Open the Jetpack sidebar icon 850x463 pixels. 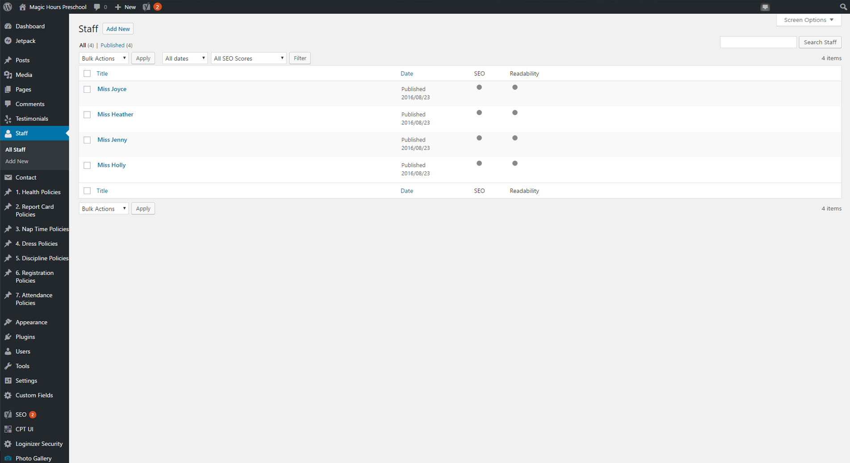(9, 41)
